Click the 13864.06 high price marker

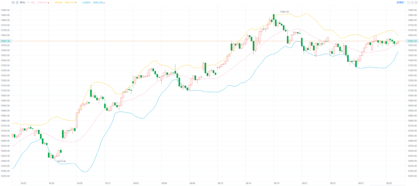pyautogui.click(x=284, y=12)
